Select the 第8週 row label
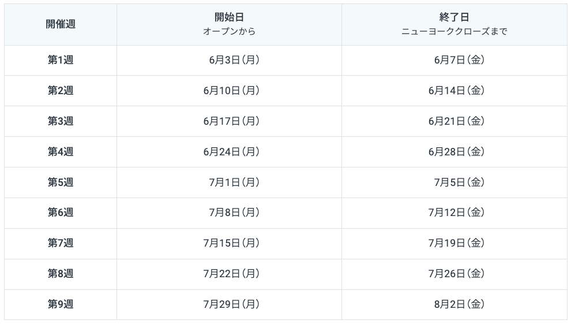Image resolution: width=571 pixels, height=324 pixels. pyautogui.click(x=61, y=274)
